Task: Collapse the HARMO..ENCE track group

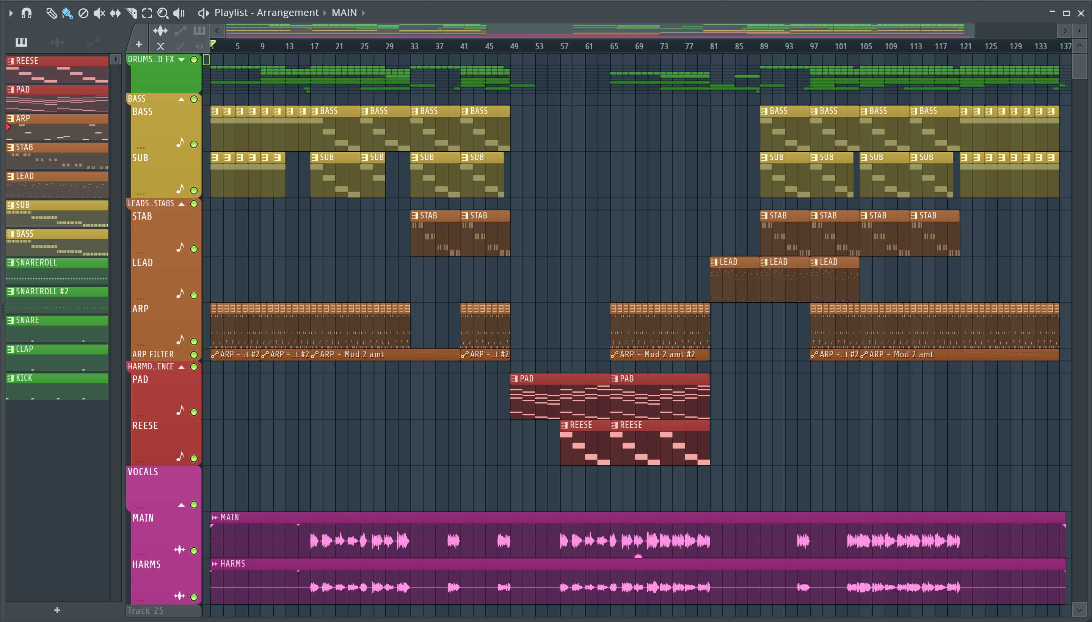Action: click(182, 368)
